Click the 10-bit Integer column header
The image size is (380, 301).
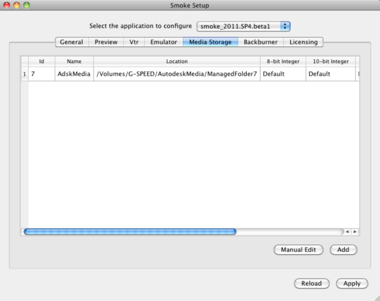pos(331,61)
